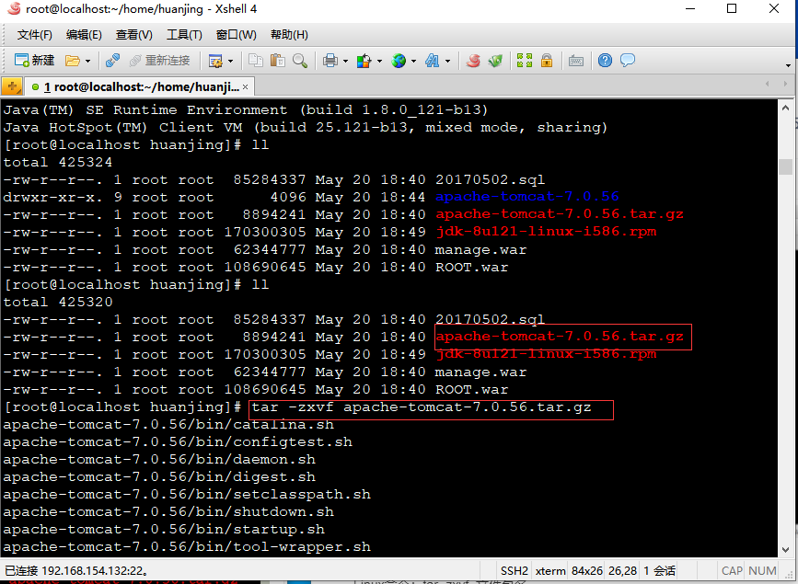The height and width of the screenshot is (584, 798).
Task: Click the CAP indicator in status bar
Action: click(x=732, y=571)
